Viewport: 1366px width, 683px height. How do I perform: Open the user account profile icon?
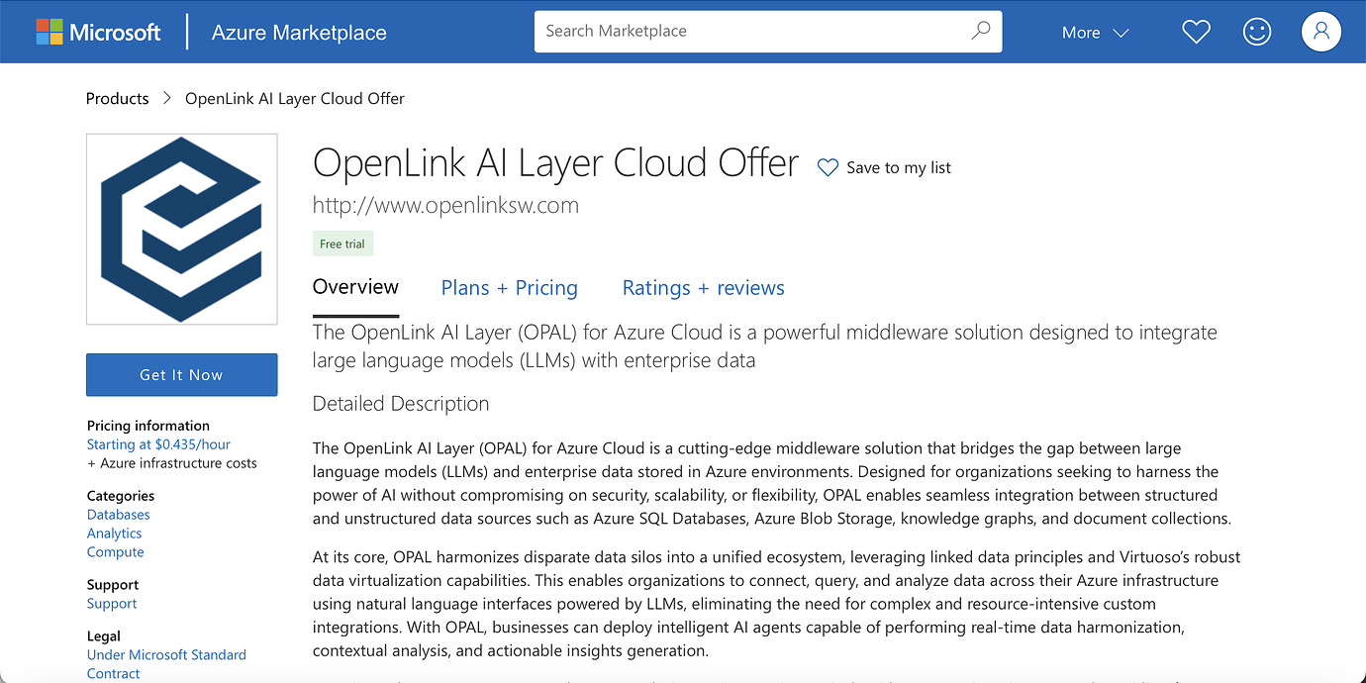pyautogui.click(x=1320, y=32)
